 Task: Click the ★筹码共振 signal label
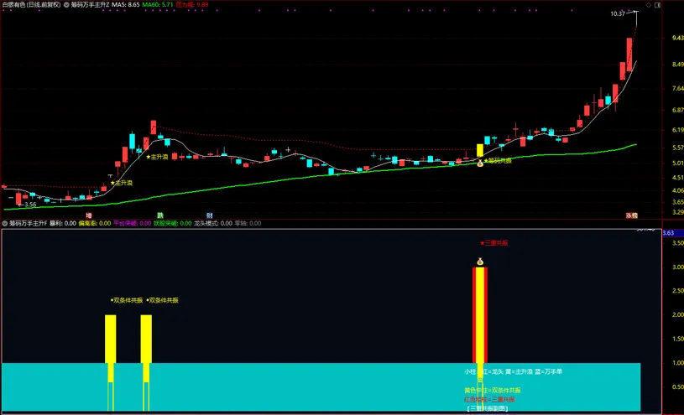click(x=498, y=160)
